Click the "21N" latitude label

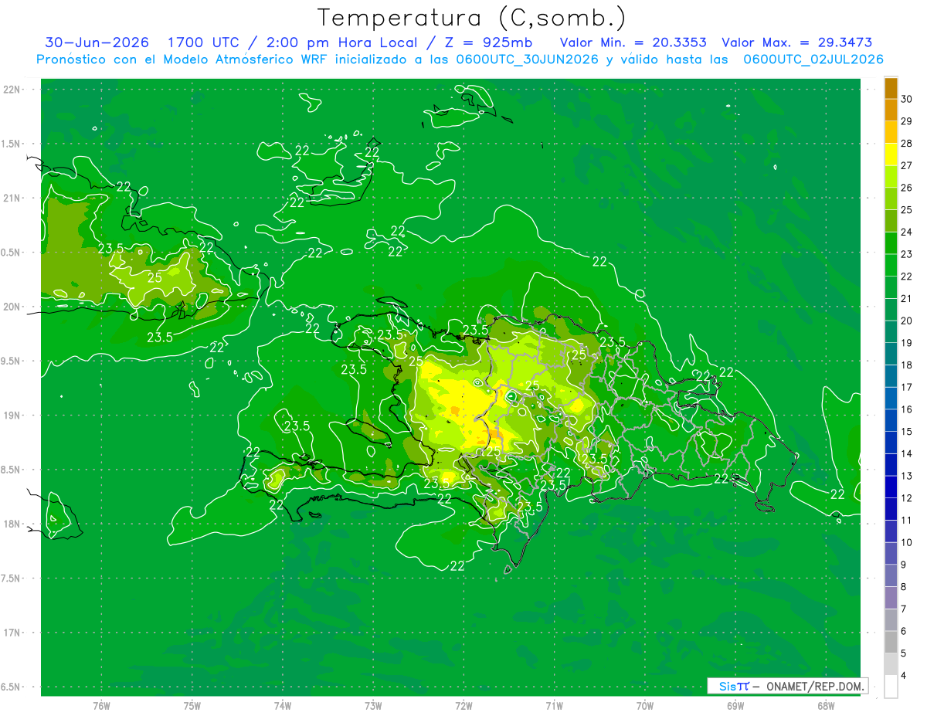[12, 198]
